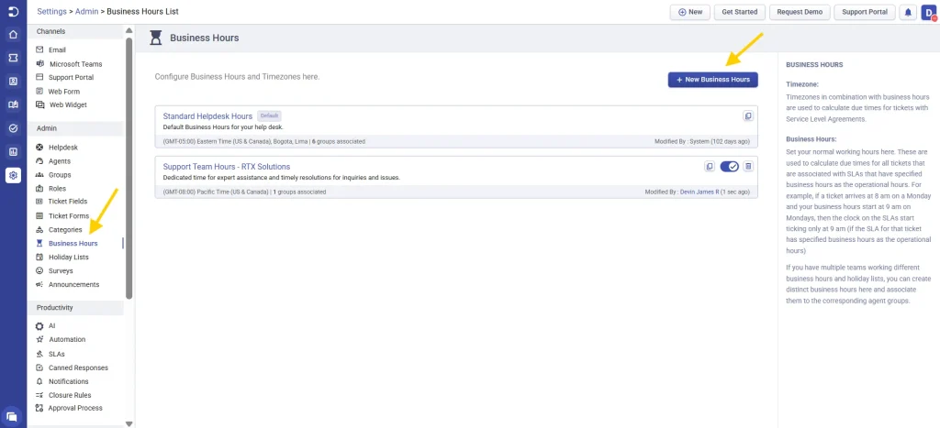This screenshot has height=428, width=940.
Task: Go to Ticket Forms in Admin menu
Action: (x=68, y=215)
